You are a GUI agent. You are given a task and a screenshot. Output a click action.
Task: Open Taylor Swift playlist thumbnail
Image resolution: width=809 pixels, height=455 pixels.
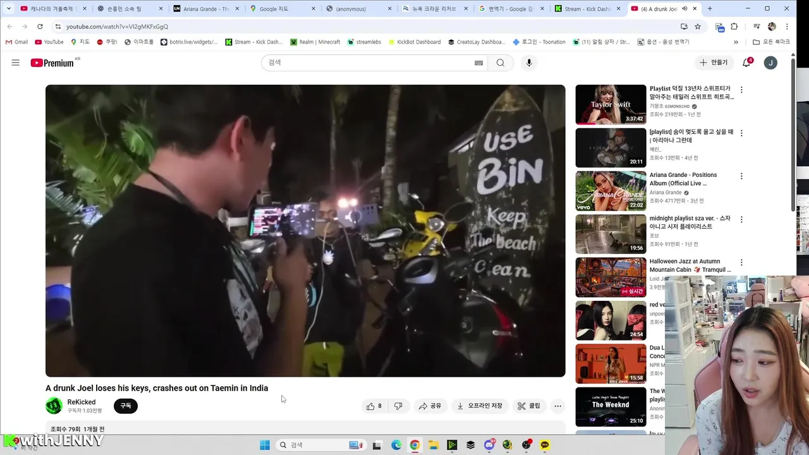[611, 104]
